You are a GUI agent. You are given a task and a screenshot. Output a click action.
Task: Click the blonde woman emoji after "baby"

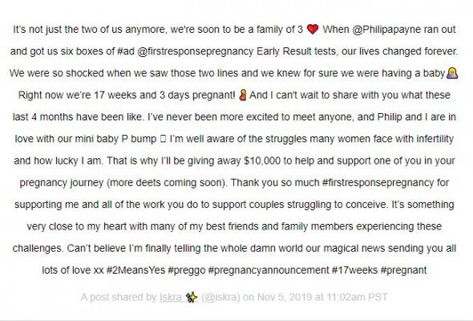point(452,73)
